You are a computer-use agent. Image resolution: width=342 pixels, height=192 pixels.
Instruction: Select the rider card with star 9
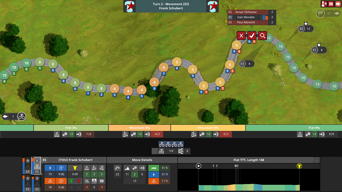(27, 166)
